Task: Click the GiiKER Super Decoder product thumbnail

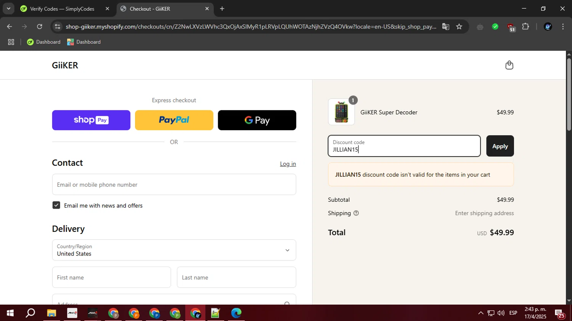Action: click(341, 112)
